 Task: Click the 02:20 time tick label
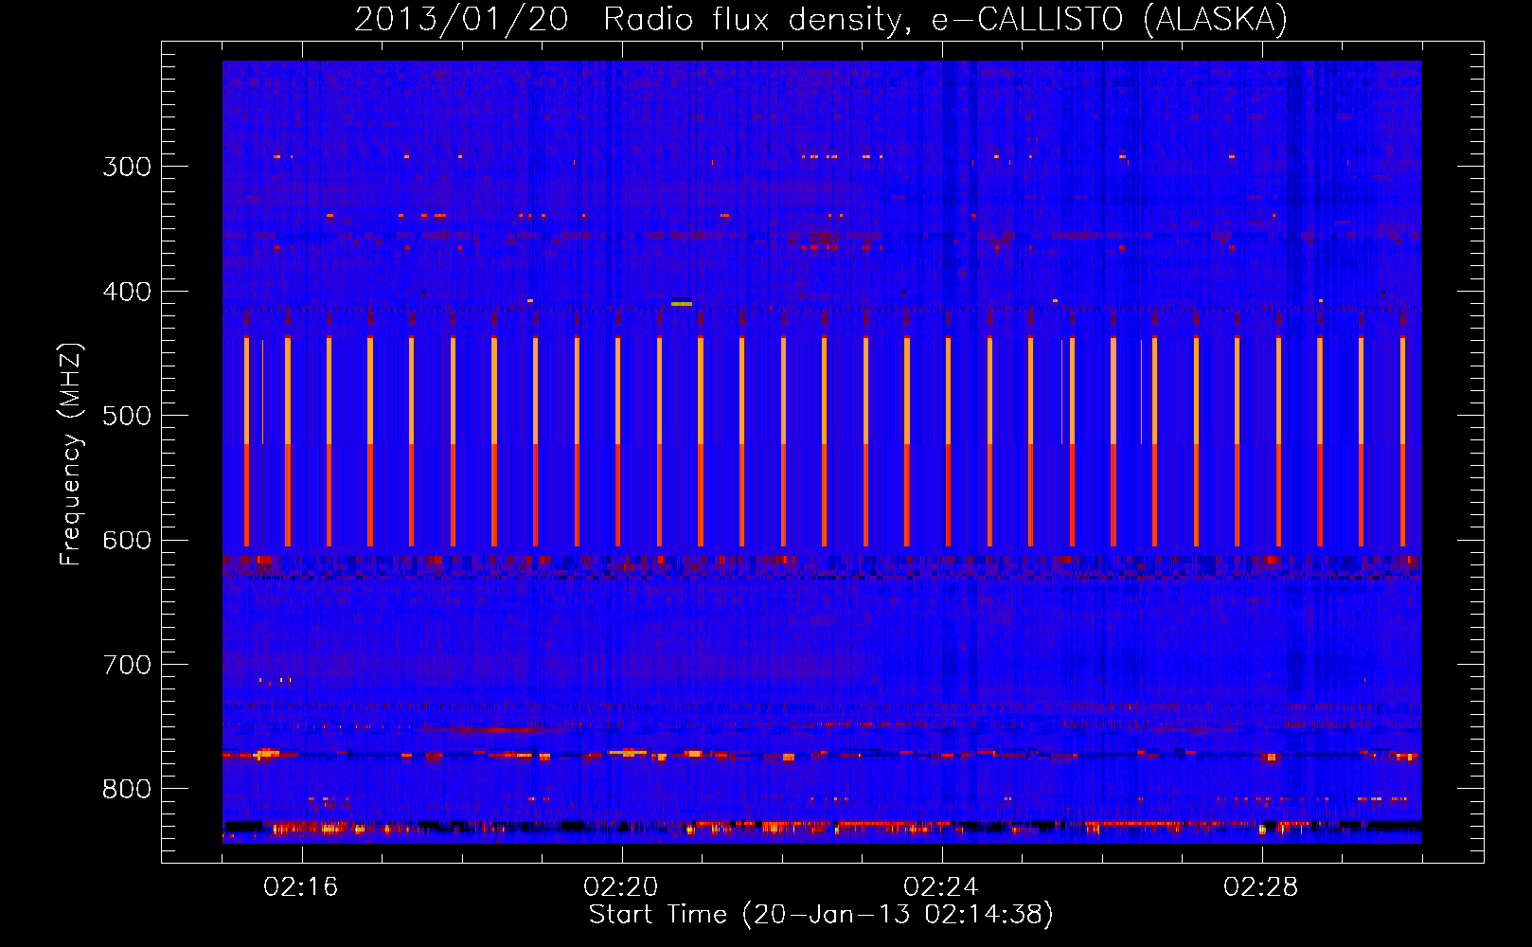coord(621,887)
